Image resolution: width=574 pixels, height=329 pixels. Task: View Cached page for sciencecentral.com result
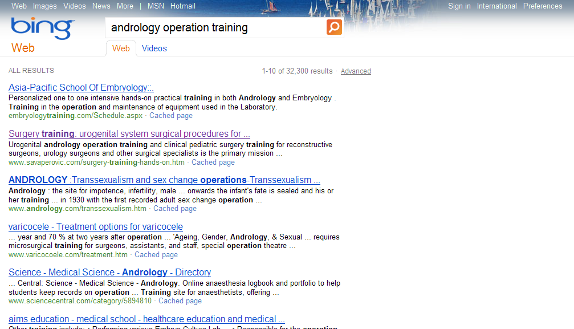[x=180, y=301]
